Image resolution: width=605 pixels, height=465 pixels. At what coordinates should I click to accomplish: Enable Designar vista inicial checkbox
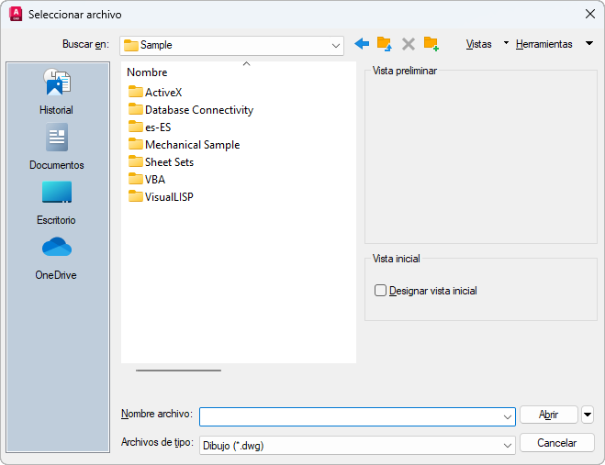[380, 291]
